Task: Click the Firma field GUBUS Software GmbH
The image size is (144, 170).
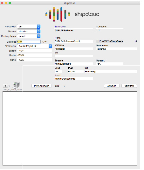Action: pyautogui.click(x=74, y=41)
